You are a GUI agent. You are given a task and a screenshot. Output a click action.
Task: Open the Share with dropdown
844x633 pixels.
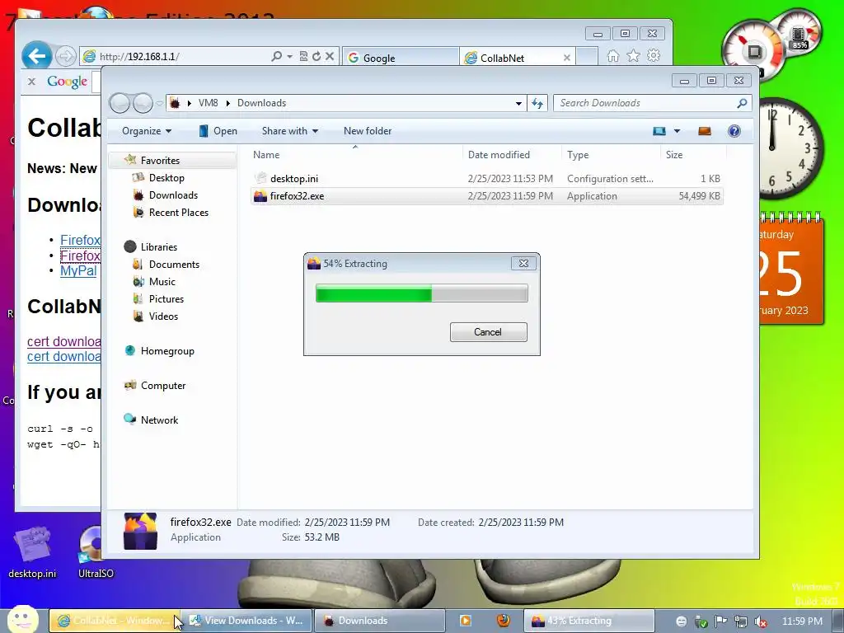(289, 131)
